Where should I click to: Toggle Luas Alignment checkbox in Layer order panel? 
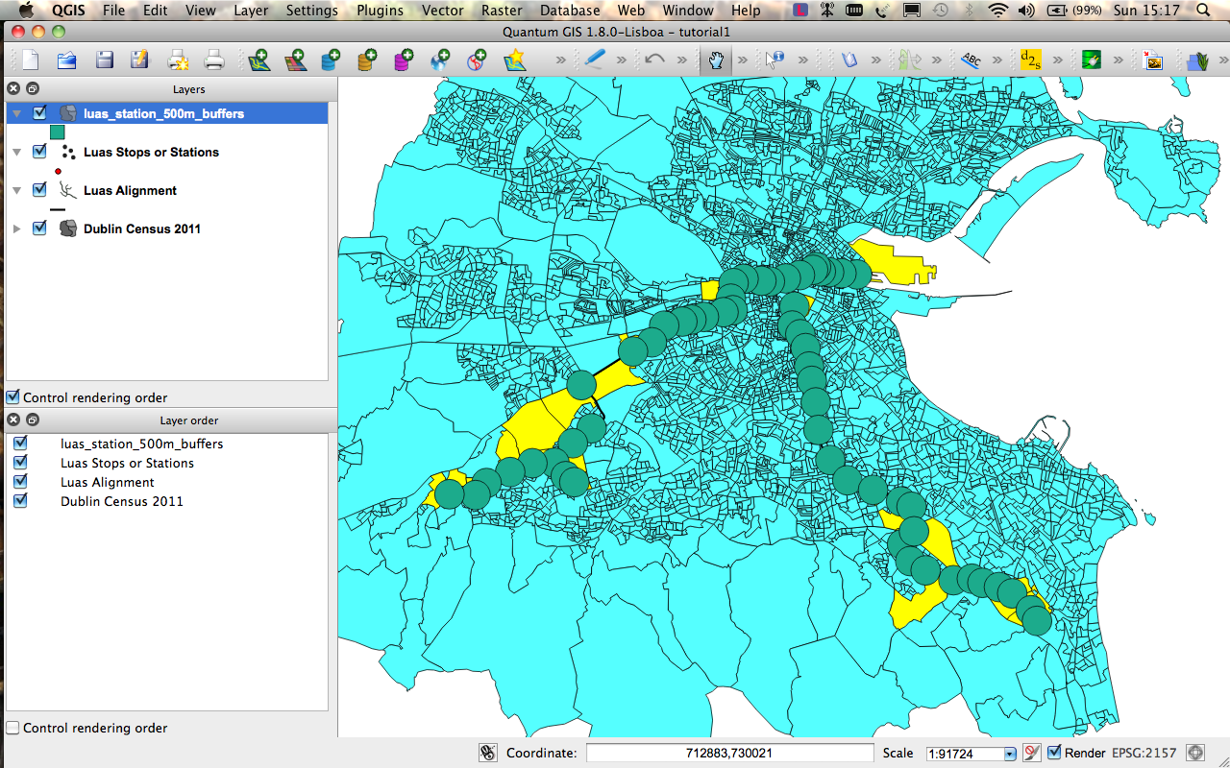click(x=20, y=482)
